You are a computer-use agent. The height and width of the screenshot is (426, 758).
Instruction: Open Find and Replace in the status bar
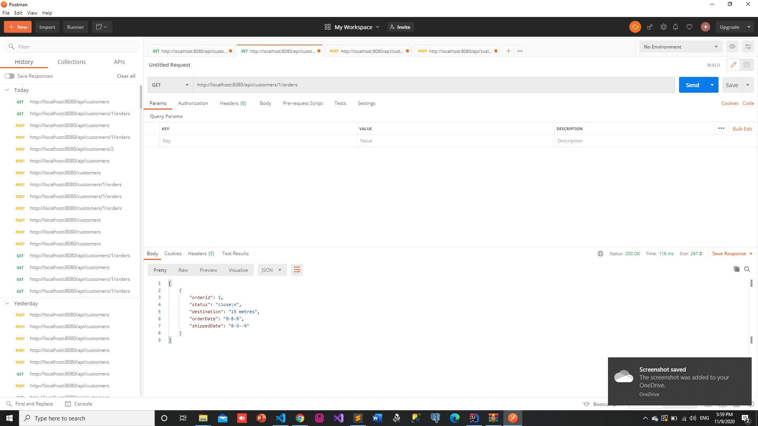(x=30, y=404)
